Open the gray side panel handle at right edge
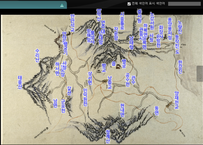The height and width of the screenshot is (145, 203). pos(200,74)
